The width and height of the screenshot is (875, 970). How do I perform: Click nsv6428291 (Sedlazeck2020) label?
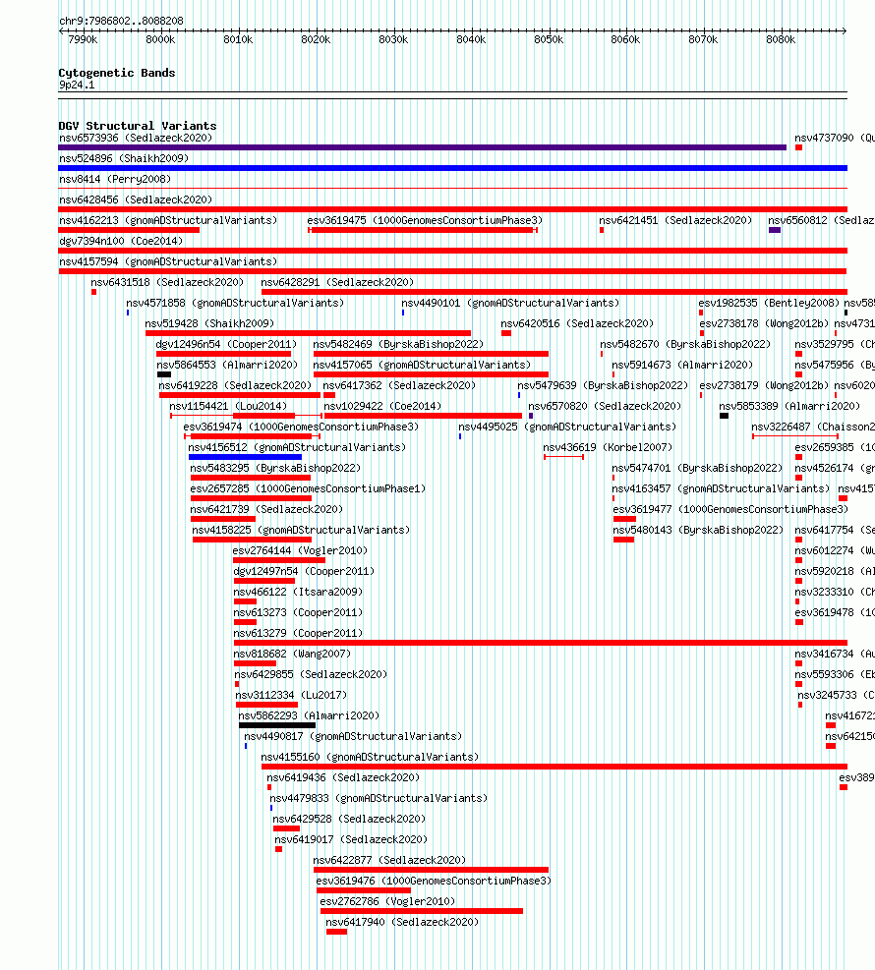coord(338,282)
